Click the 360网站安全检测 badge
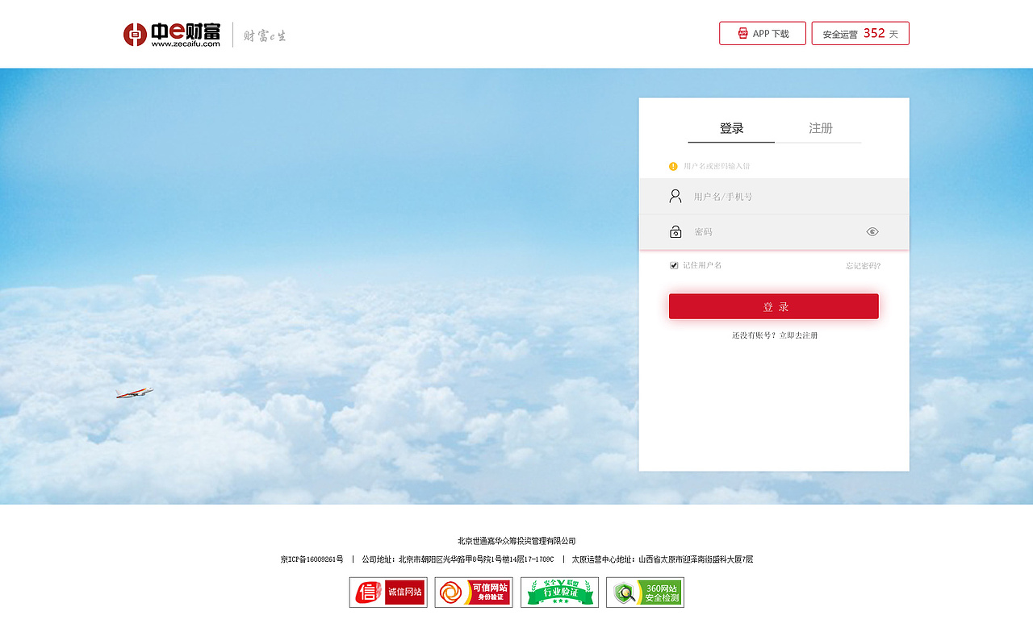1033x636 pixels. point(645,592)
